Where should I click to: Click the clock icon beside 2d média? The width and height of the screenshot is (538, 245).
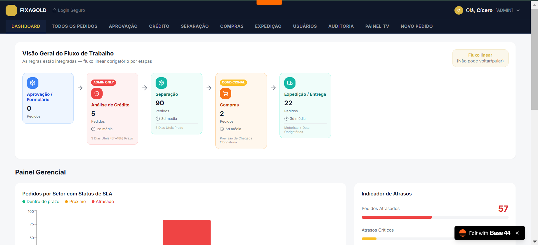[93, 129]
